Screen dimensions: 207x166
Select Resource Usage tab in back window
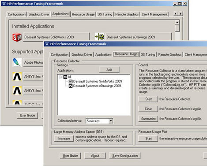coord(83,14)
